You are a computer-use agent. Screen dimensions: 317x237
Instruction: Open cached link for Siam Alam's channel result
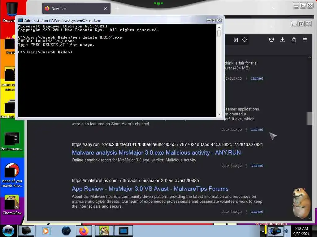pos(257,129)
